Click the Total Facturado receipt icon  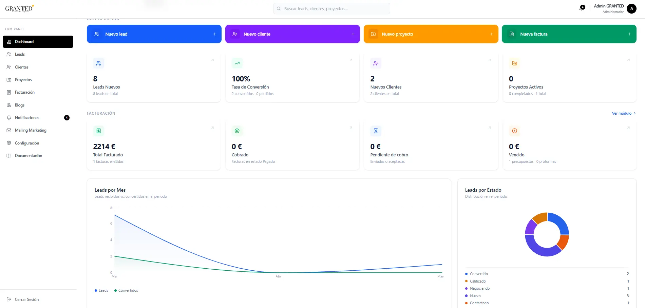[99, 131]
